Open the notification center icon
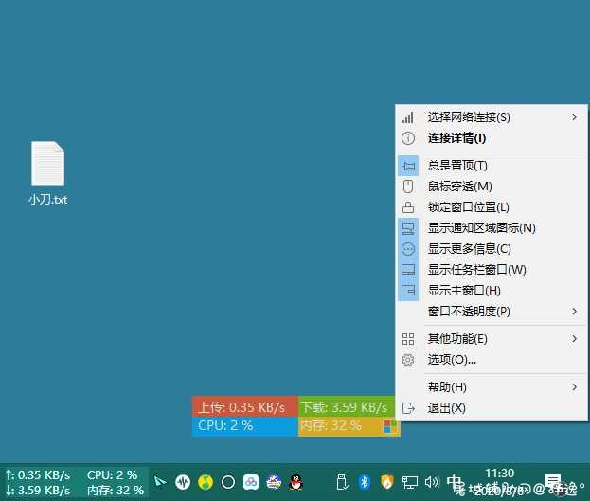 pyautogui.click(x=553, y=481)
